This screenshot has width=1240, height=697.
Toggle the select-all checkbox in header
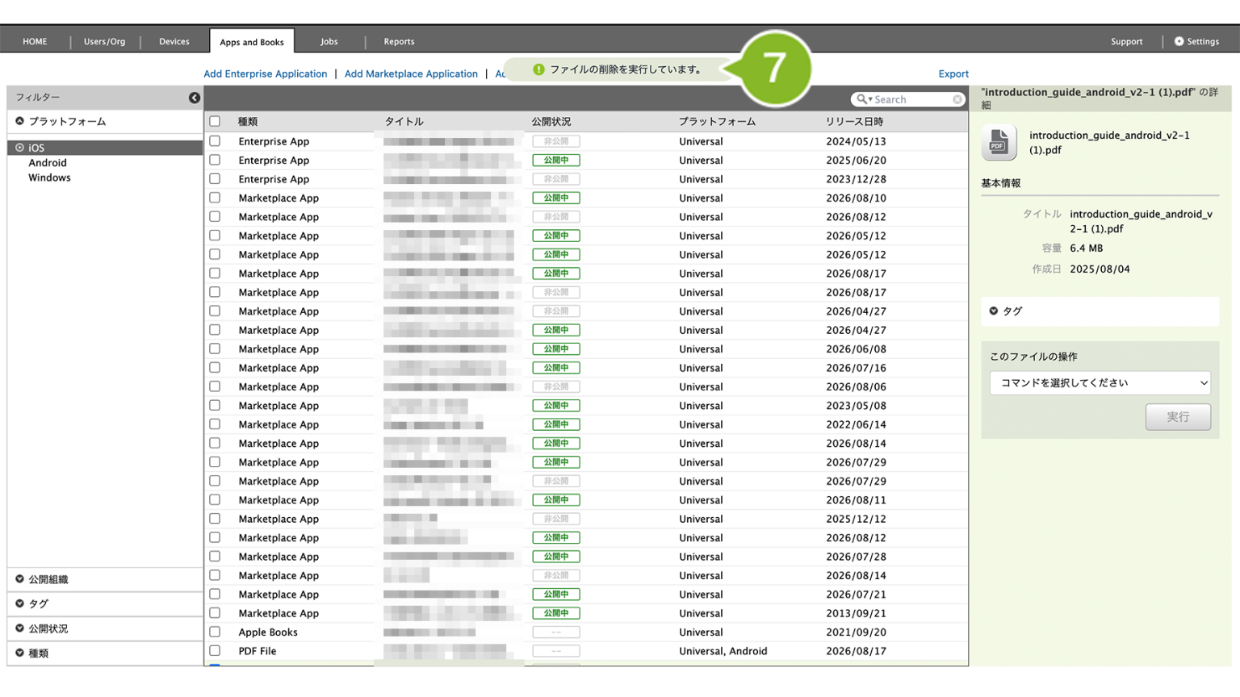tap(215, 121)
